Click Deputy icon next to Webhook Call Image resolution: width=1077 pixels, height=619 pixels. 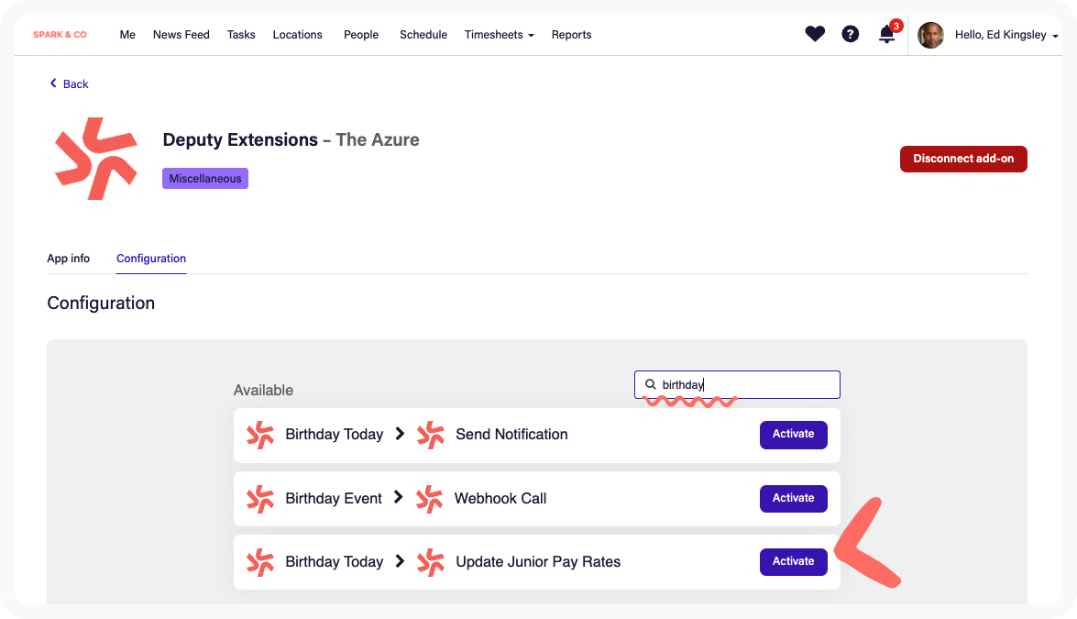(x=429, y=499)
